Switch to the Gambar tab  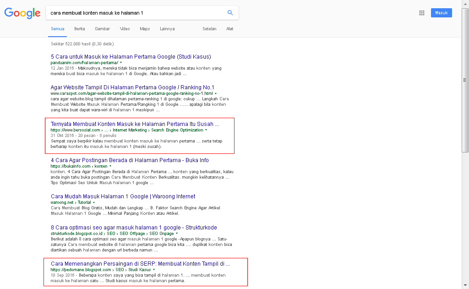(102, 29)
